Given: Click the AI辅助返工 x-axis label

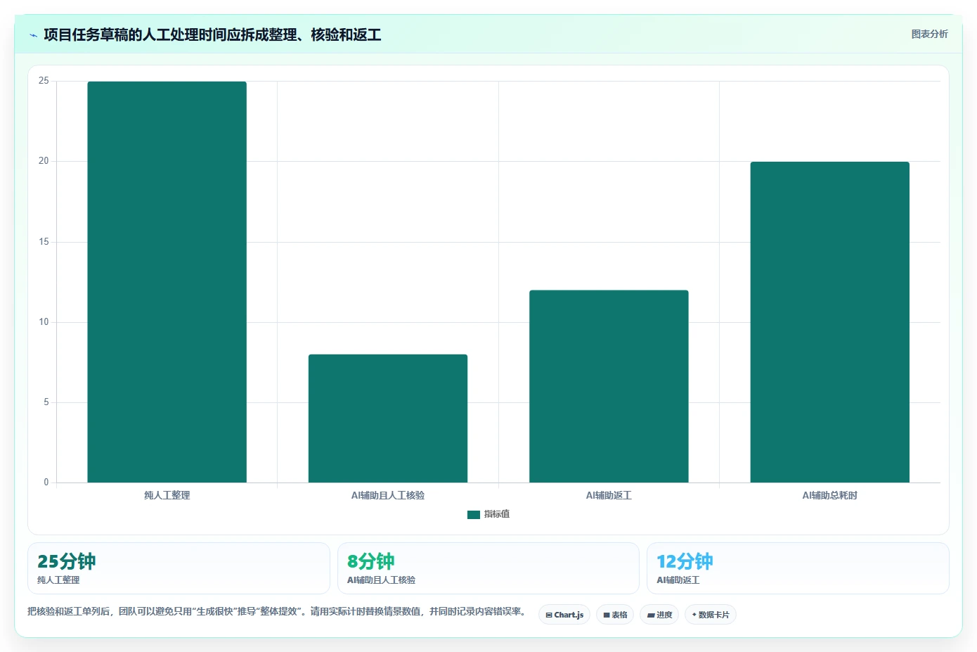Looking at the screenshot, I should pyautogui.click(x=609, y=495).
